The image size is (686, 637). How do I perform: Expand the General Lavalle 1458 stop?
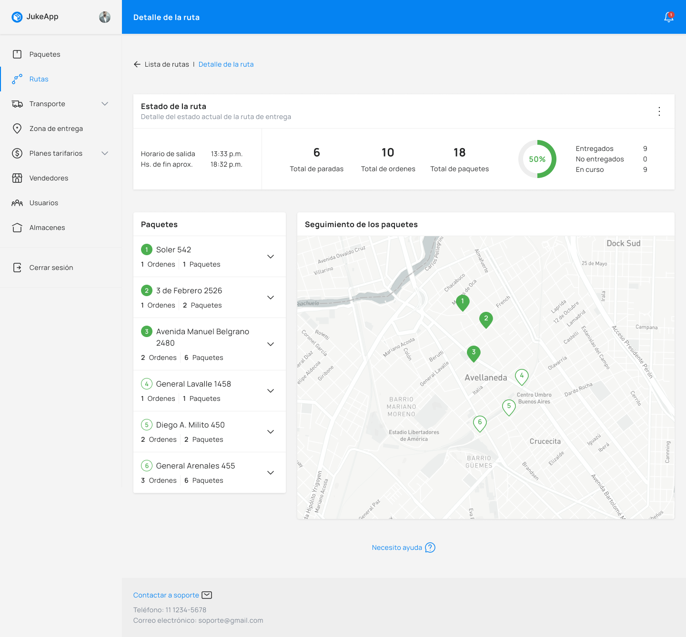(x=271, y=391)
